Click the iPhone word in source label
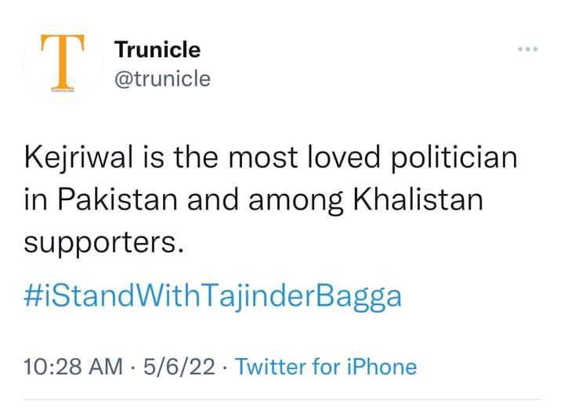The height and width of the screenshot is (412, 564). 382,367
